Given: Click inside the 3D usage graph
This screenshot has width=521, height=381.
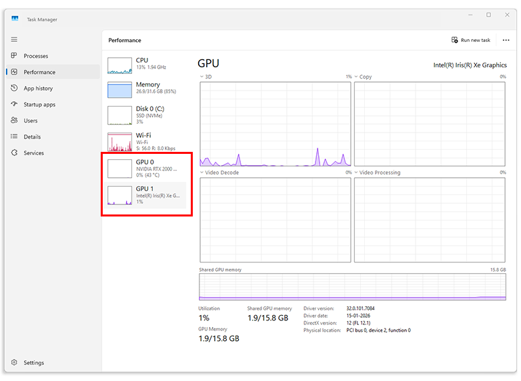Looking at the screenshot, I should [275, 124].
